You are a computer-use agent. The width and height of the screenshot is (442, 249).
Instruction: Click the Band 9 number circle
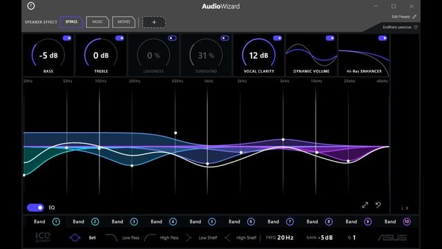point(367,221)
